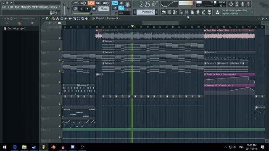This screenshot has width=269, height=151.
Task: Click the download updates icon
Action: pos(217,12)
